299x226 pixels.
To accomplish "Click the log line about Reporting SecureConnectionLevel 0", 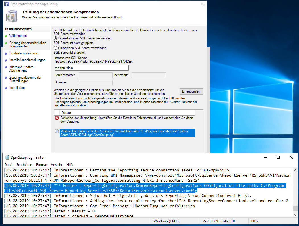I will pyautogui.click(x=127, y=196).
